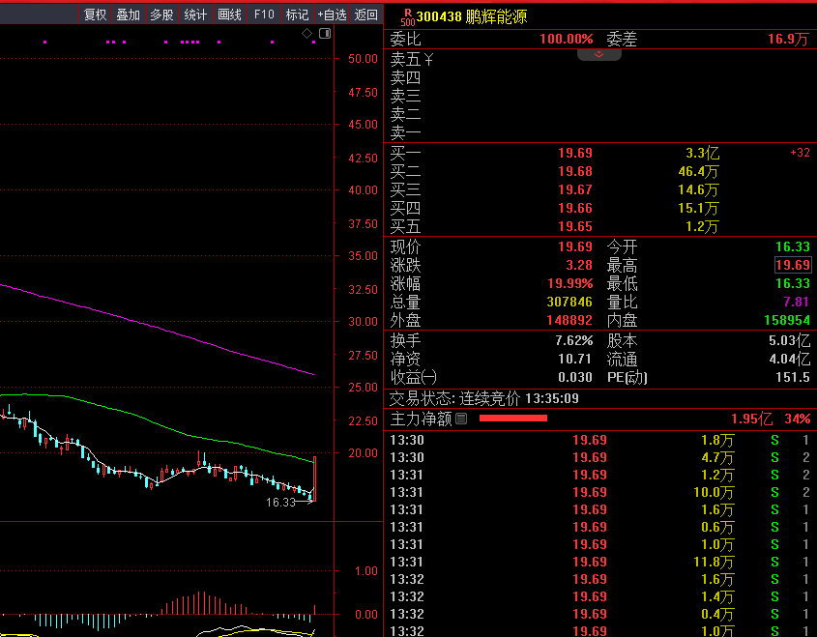The image size is (817, 637).
Task: Click the 内盘 value 158954
Action: pyautogui.click(x=787, y=320)
